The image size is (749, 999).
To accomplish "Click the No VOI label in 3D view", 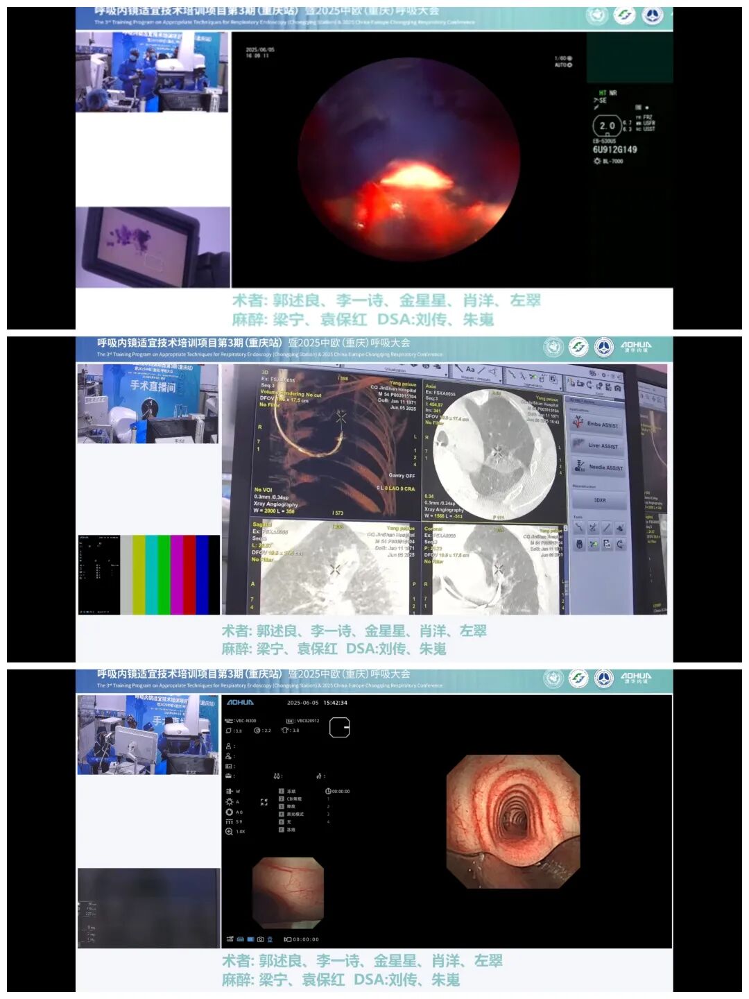I will (263, 490).
